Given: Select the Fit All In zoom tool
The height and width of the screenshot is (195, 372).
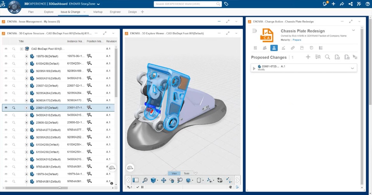Looking at the screenshot, I should (145, 180).
